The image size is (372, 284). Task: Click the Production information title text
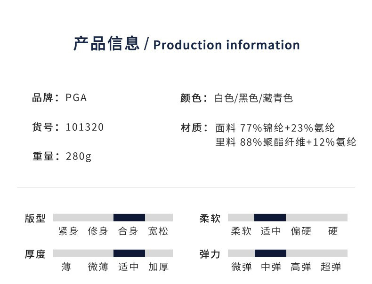click(x=226, y=45)
